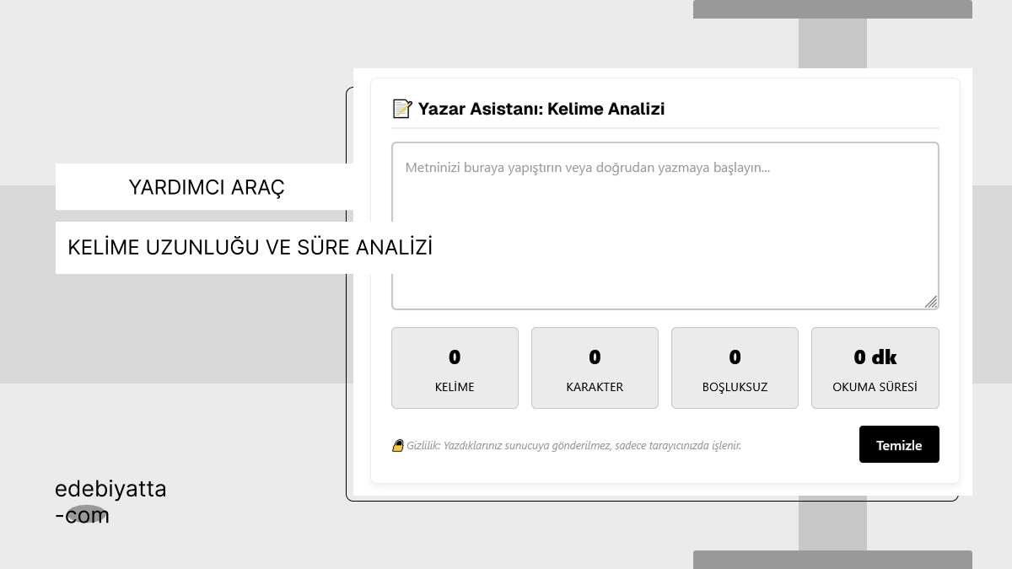Click the edebiyatta-com logo text
The width and height of the screenshot is (1012, 569).
[110, 501]
